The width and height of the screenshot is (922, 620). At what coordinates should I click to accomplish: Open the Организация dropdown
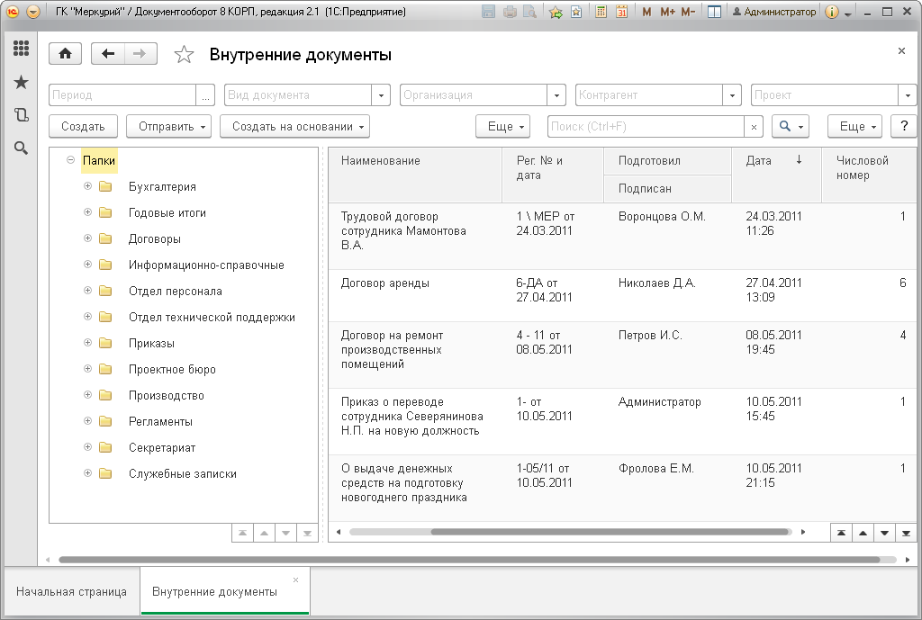pos(556,95)
